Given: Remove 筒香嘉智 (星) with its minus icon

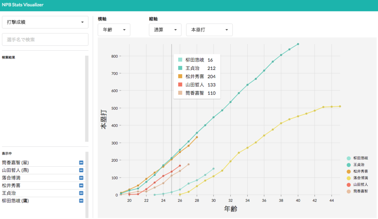Looking at the screenshot, I should (x=81, y=163).
